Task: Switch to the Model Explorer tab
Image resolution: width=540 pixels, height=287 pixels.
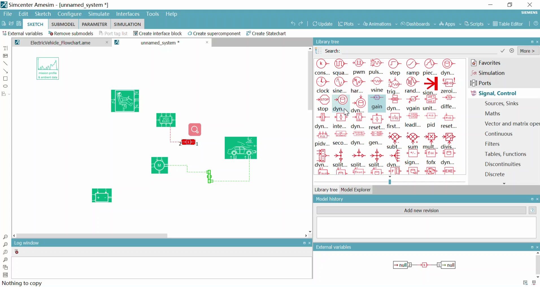Action: coord(356,190)
